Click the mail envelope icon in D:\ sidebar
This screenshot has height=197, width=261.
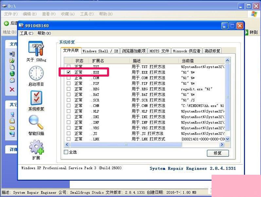coord(12,81)
